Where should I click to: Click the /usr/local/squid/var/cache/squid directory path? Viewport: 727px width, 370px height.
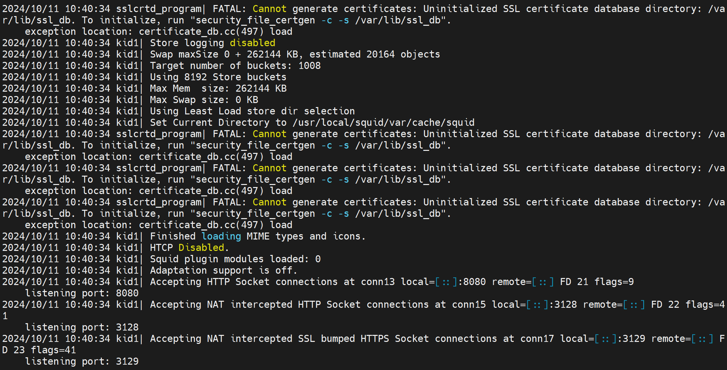coord(383,122)
